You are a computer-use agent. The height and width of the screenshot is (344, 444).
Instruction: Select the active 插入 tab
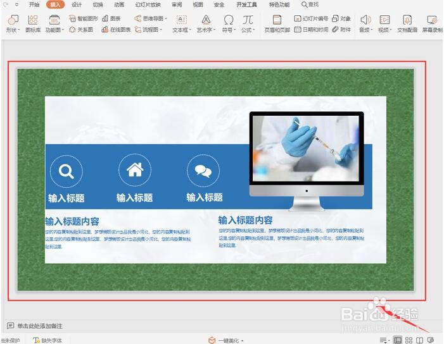pos(55,4)
